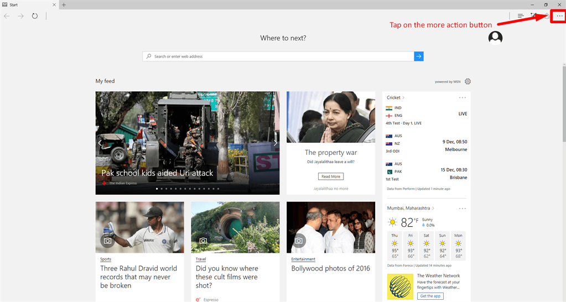Open the IND vs ENG live match
The width and height of the screenshot is (566, 302).
(x=426, y=116)
